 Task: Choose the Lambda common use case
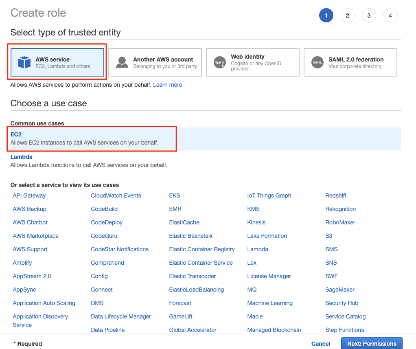(21, 157)
